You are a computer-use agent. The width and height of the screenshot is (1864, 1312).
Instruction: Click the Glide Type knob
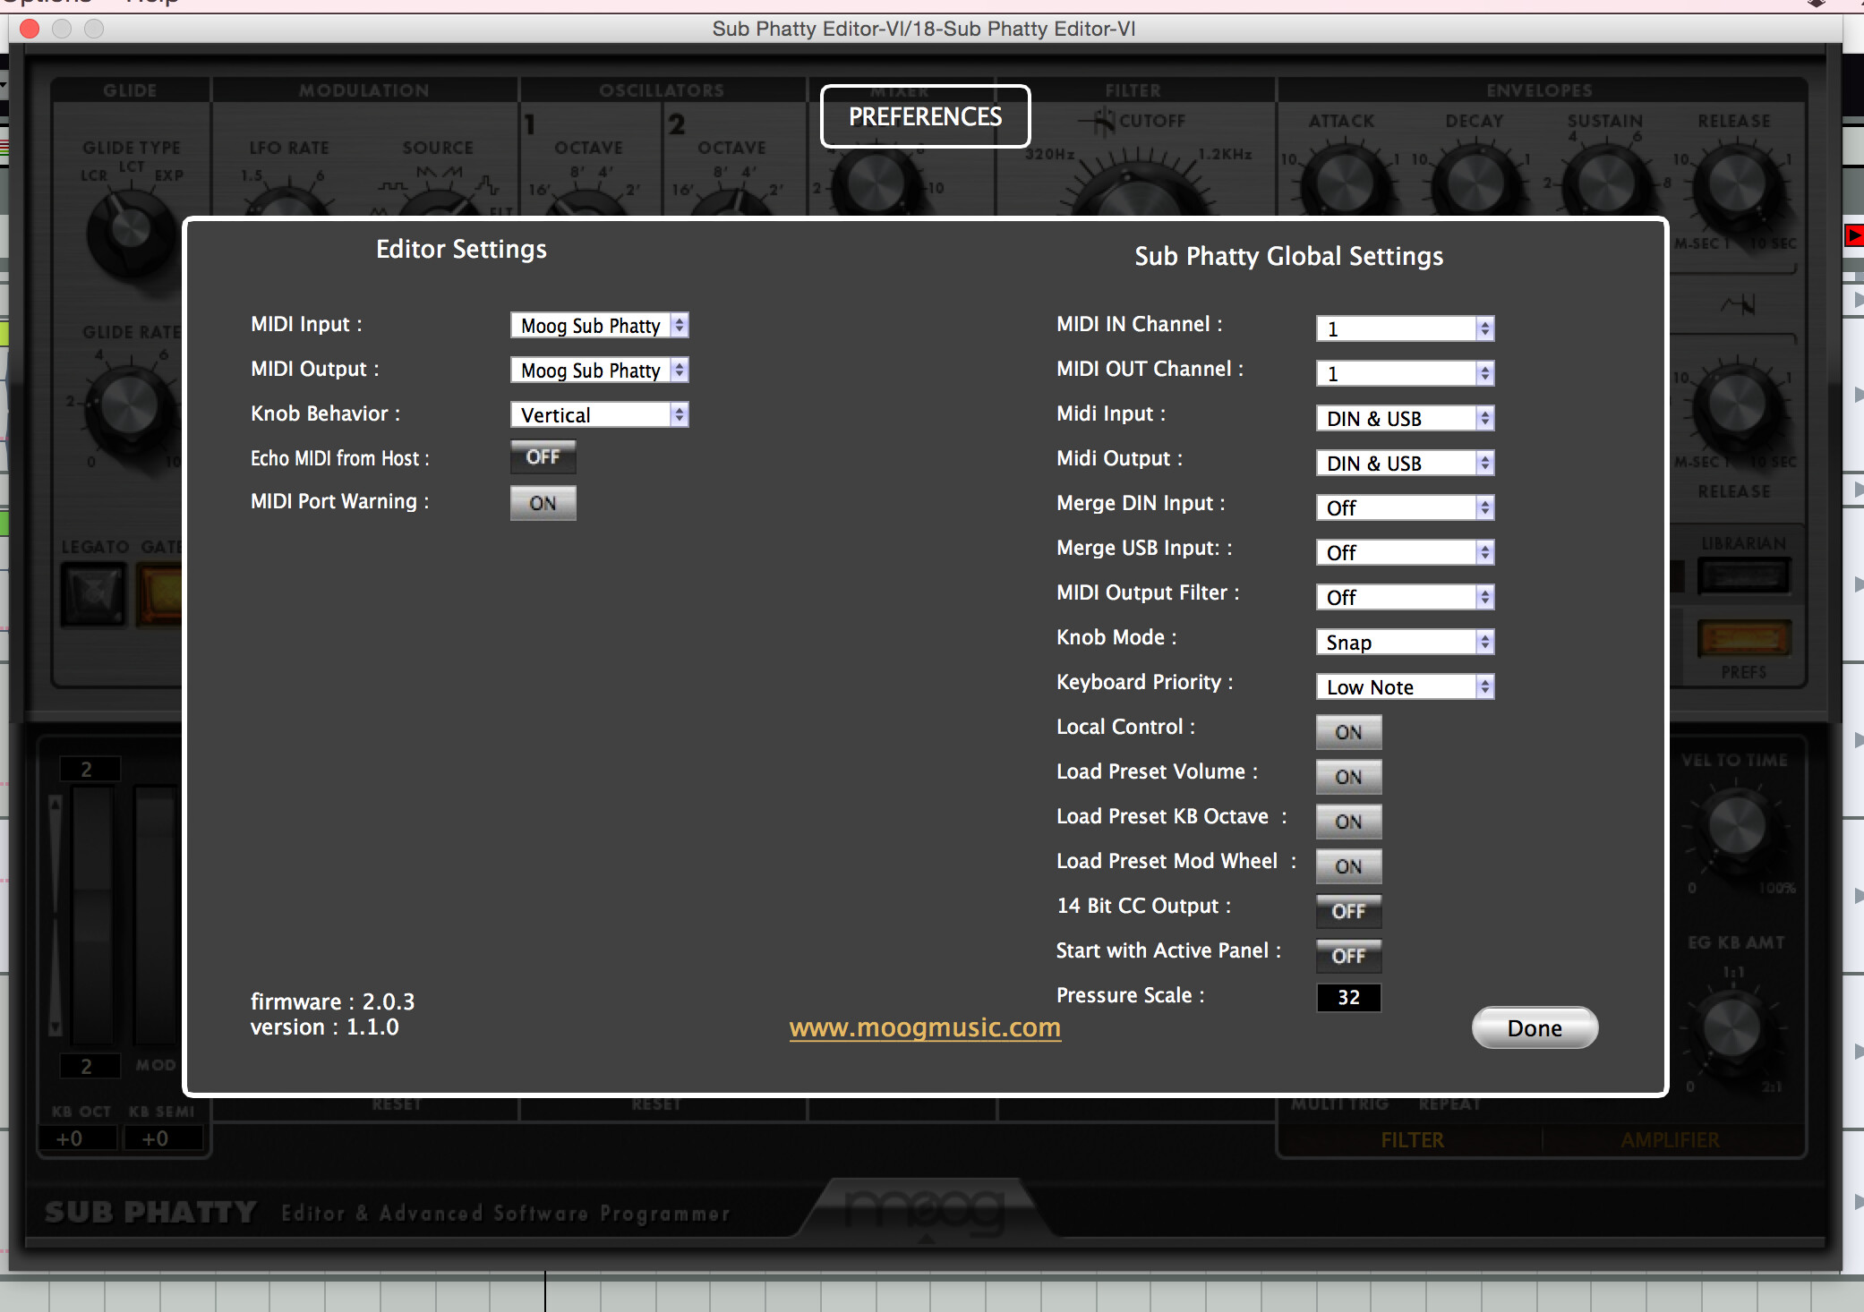tap(131, 230)
